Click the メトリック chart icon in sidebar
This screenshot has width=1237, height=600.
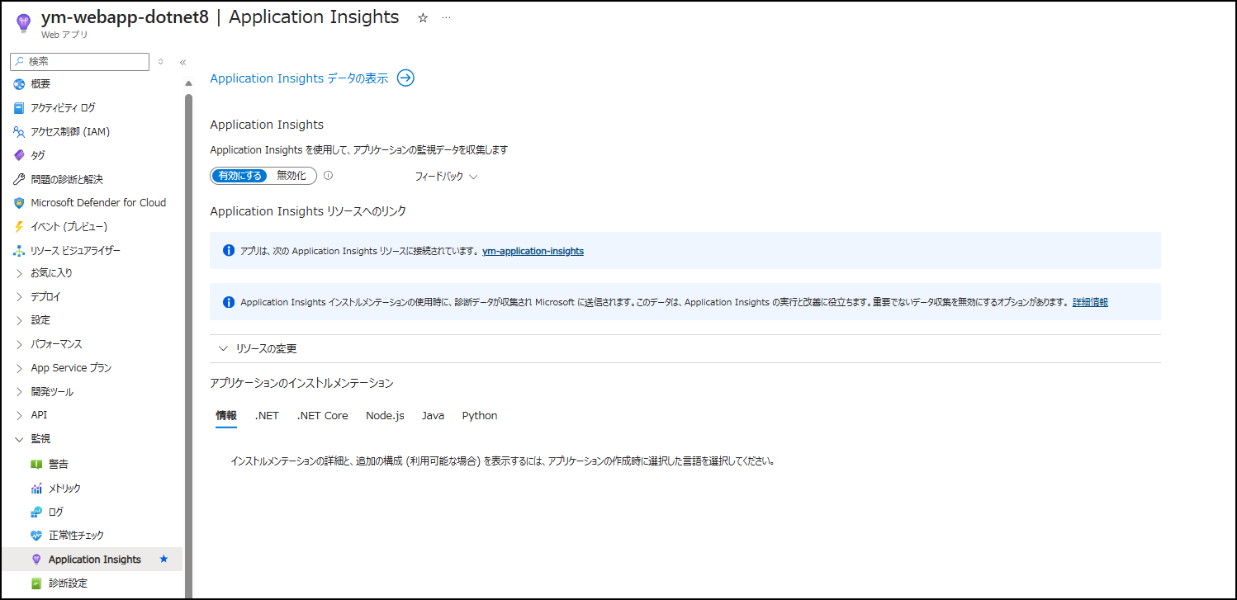pos(36,489)
